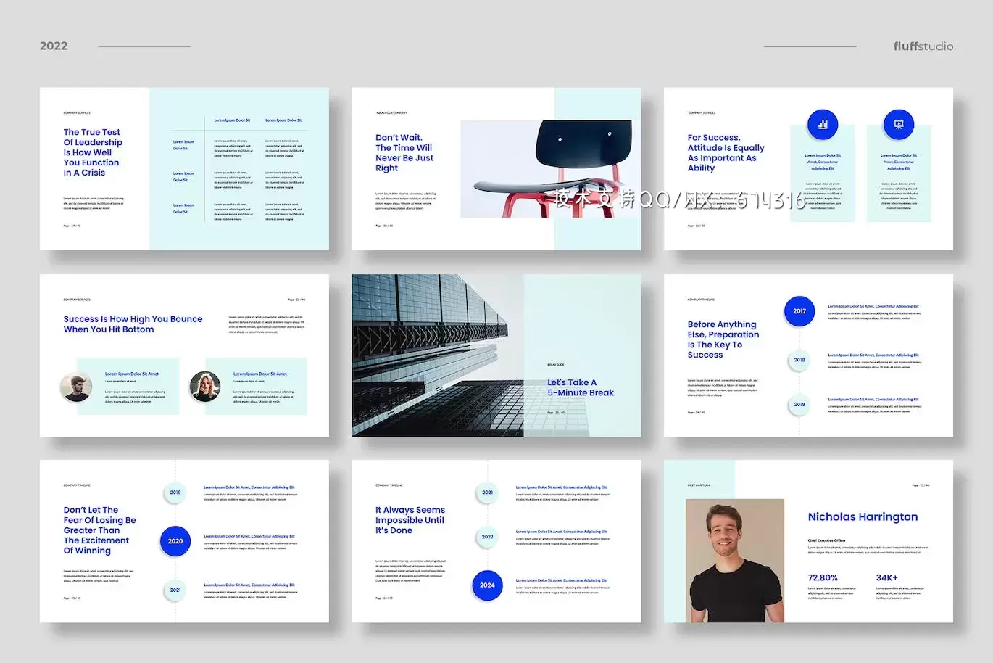Viewport: 993px width, 663px height.
Task: Click 'Let's Take A 5-Minute Break' text
Action: (581, 387)
